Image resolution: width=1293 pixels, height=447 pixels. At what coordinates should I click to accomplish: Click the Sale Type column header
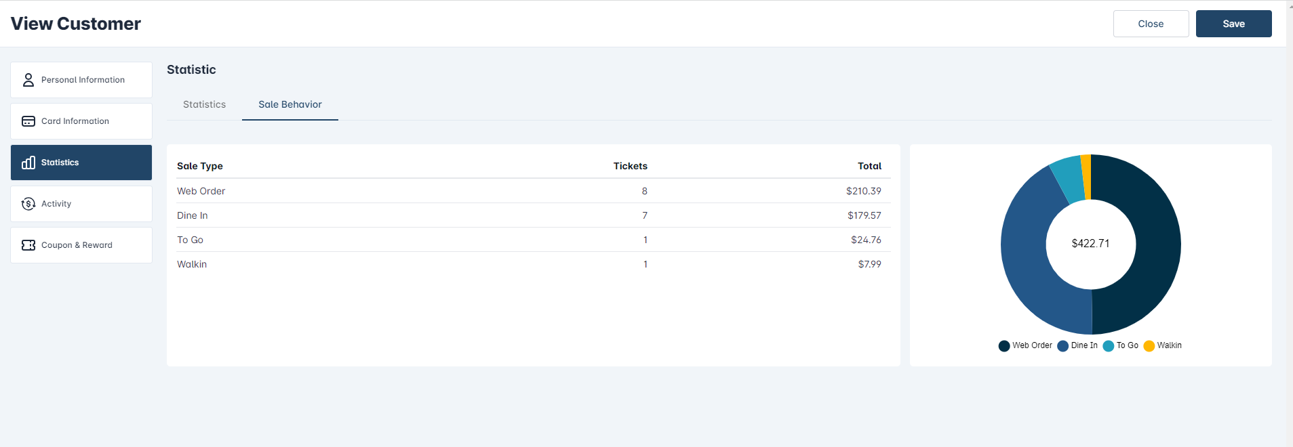(x=200, y=166)
